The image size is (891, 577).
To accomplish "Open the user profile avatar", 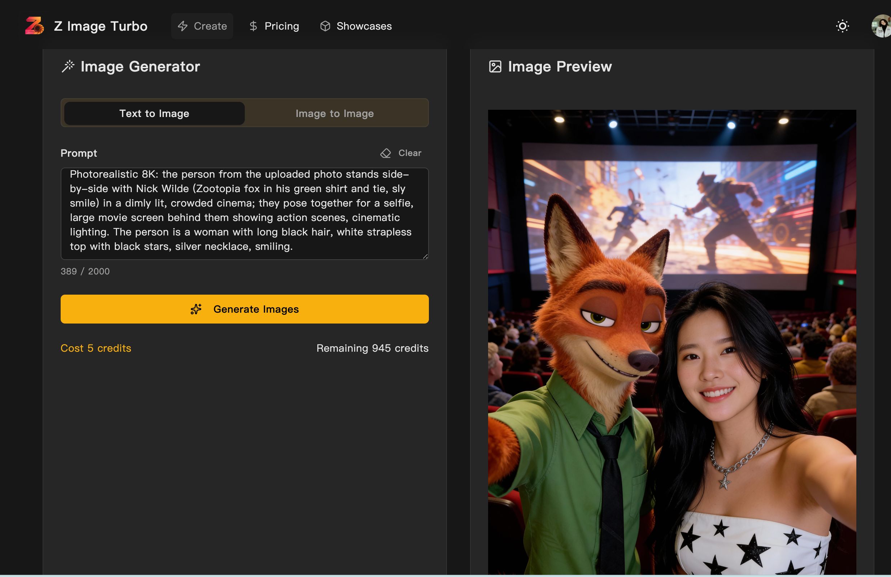I will (x=881, y=26).
